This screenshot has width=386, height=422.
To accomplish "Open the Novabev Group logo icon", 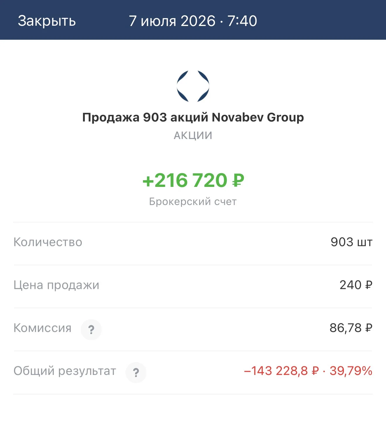I will pos(193,86).
